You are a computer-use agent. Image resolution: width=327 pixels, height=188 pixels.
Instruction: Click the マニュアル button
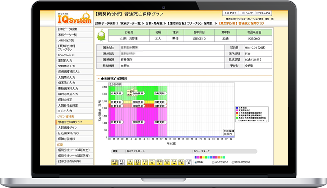tap(263, 13)
